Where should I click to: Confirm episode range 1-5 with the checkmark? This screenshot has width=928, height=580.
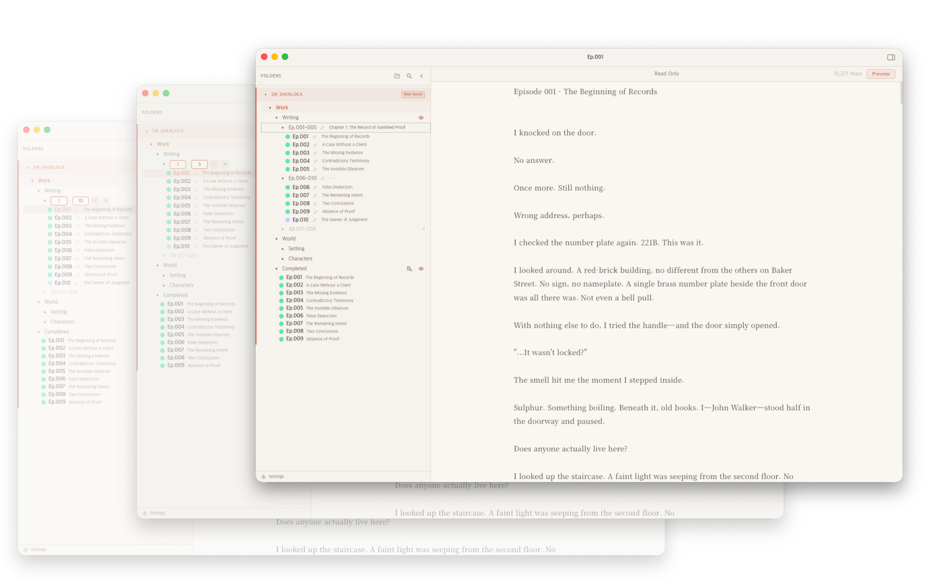(x=214, y=164)
